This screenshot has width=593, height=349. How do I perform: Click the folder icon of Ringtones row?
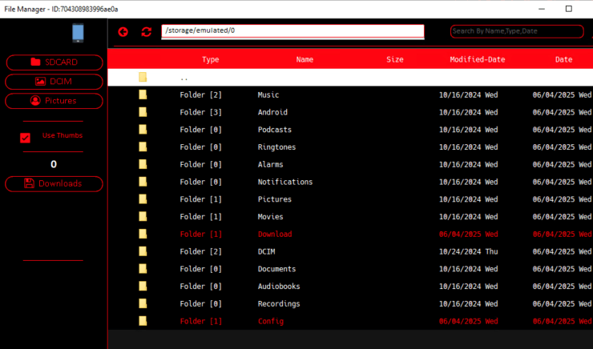point(143,146)
